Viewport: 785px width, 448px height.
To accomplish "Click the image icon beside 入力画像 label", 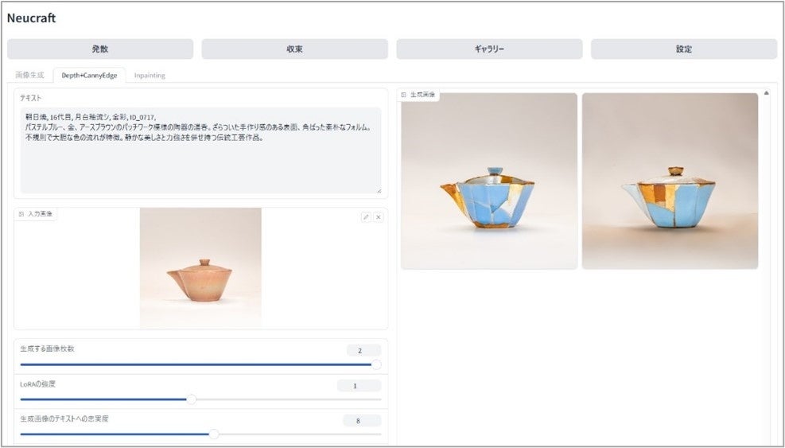I will (21, 214).
